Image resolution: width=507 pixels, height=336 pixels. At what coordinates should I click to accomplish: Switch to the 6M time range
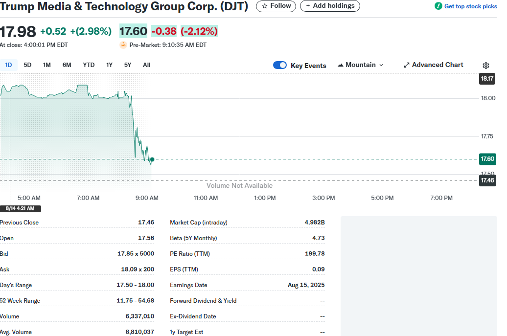[x=67, y=65]
